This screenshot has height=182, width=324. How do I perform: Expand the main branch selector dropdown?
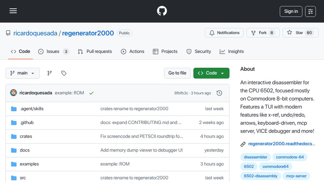pyautogui.click(x=23, y=73)
